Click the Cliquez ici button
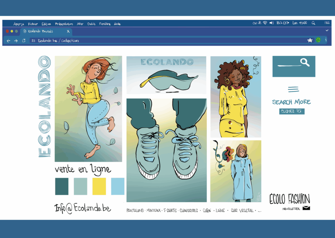335x238 pixels. tap(292, 112)
